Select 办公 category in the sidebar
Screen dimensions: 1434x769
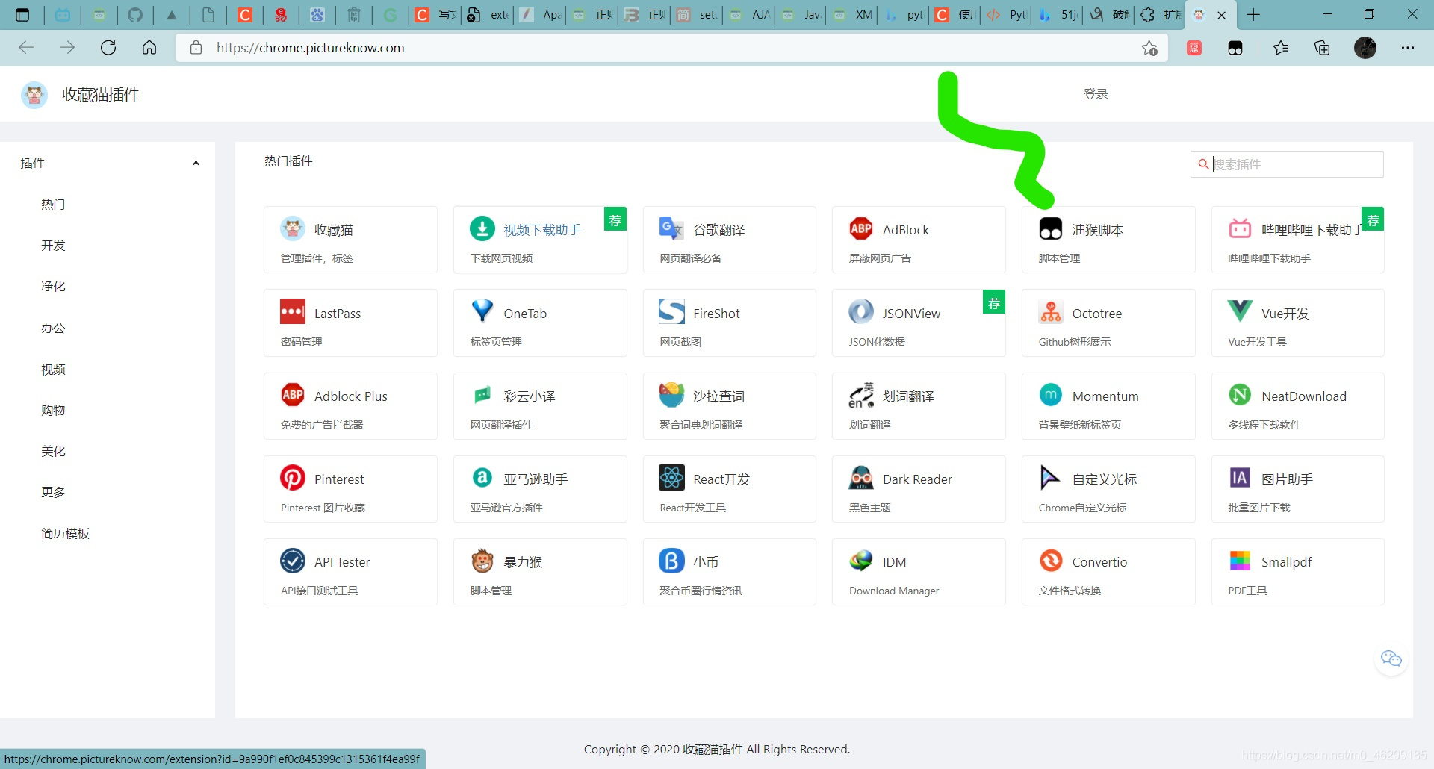(x=53, y=328)
